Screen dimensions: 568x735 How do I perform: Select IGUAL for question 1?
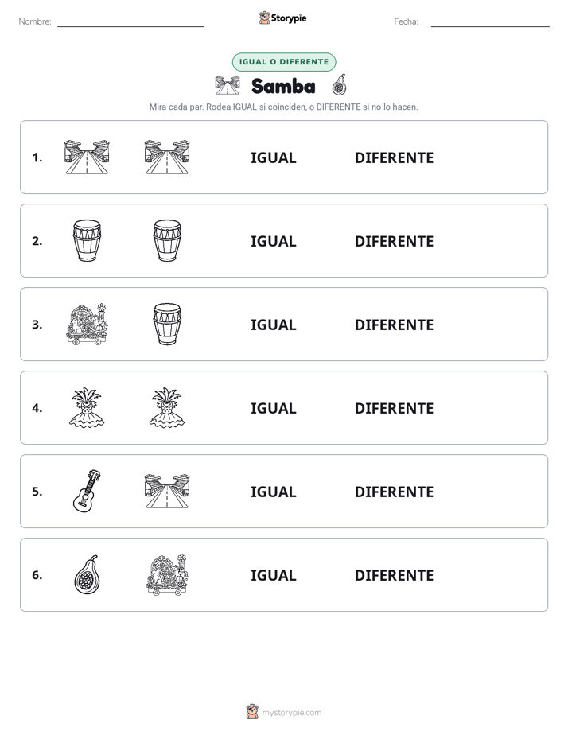pyautogui.click(x=273, y=158)
